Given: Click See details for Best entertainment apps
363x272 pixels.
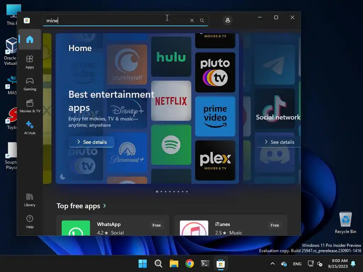Looking at the screenshot, I should (91, 142).
